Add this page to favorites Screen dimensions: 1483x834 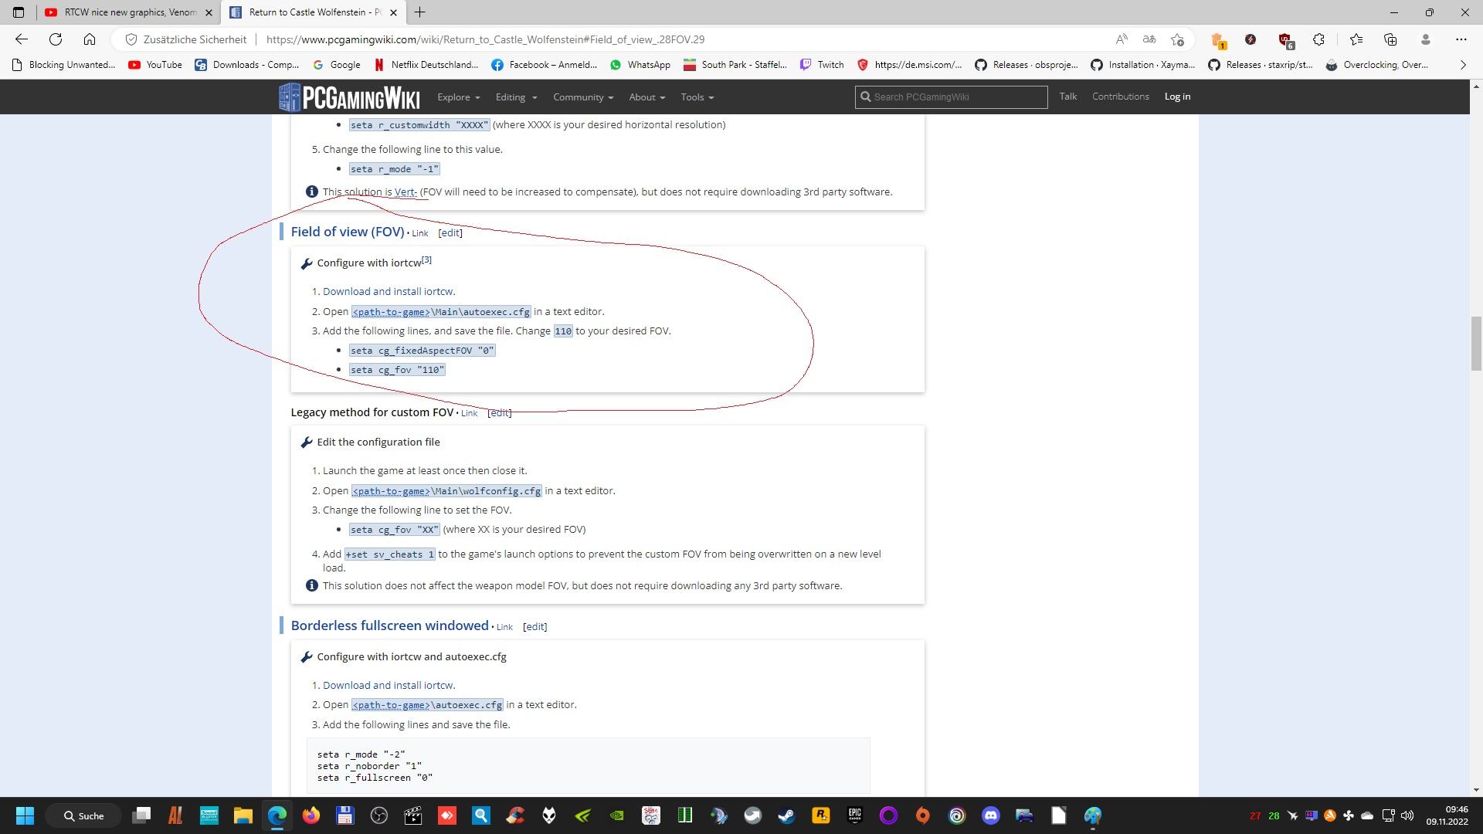pyautogui.click(x=1177, y=39)
